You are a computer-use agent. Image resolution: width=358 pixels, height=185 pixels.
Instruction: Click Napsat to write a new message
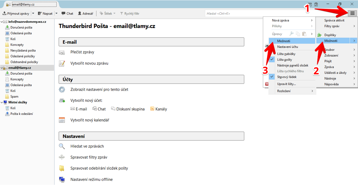tap(45, 13)
